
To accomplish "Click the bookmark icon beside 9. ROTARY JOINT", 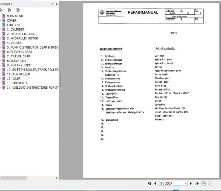I will coord(4,66).
